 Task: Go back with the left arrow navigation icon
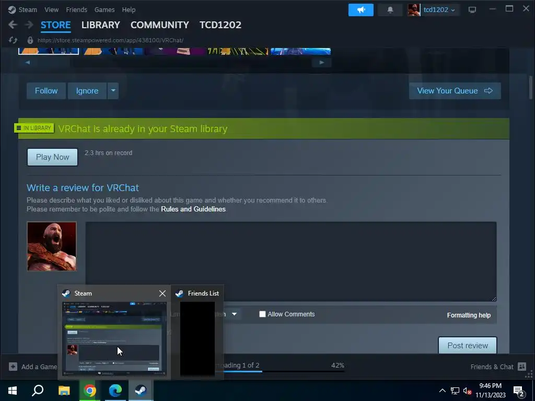[x=13, y=25]
